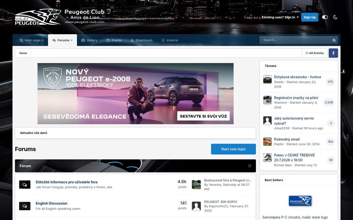Click the Downloads arrow icon
This screenshot has height=220, width=353.
point(132,40)
